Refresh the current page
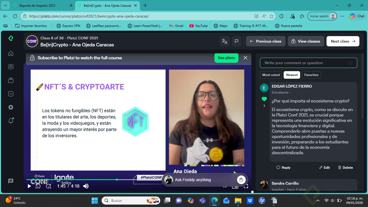 coord(15,16)
